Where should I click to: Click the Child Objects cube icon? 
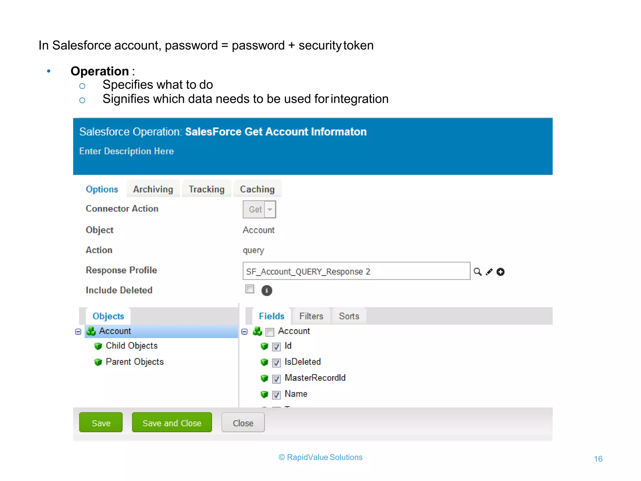point(98,346)
